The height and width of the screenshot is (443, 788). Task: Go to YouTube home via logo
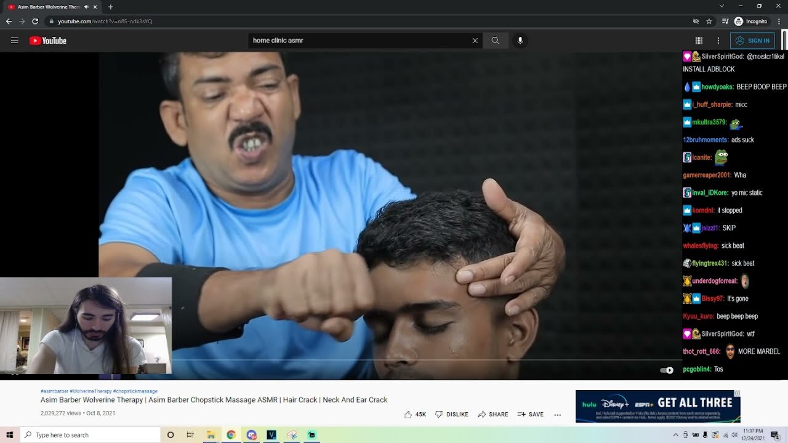tap(48, 41)
